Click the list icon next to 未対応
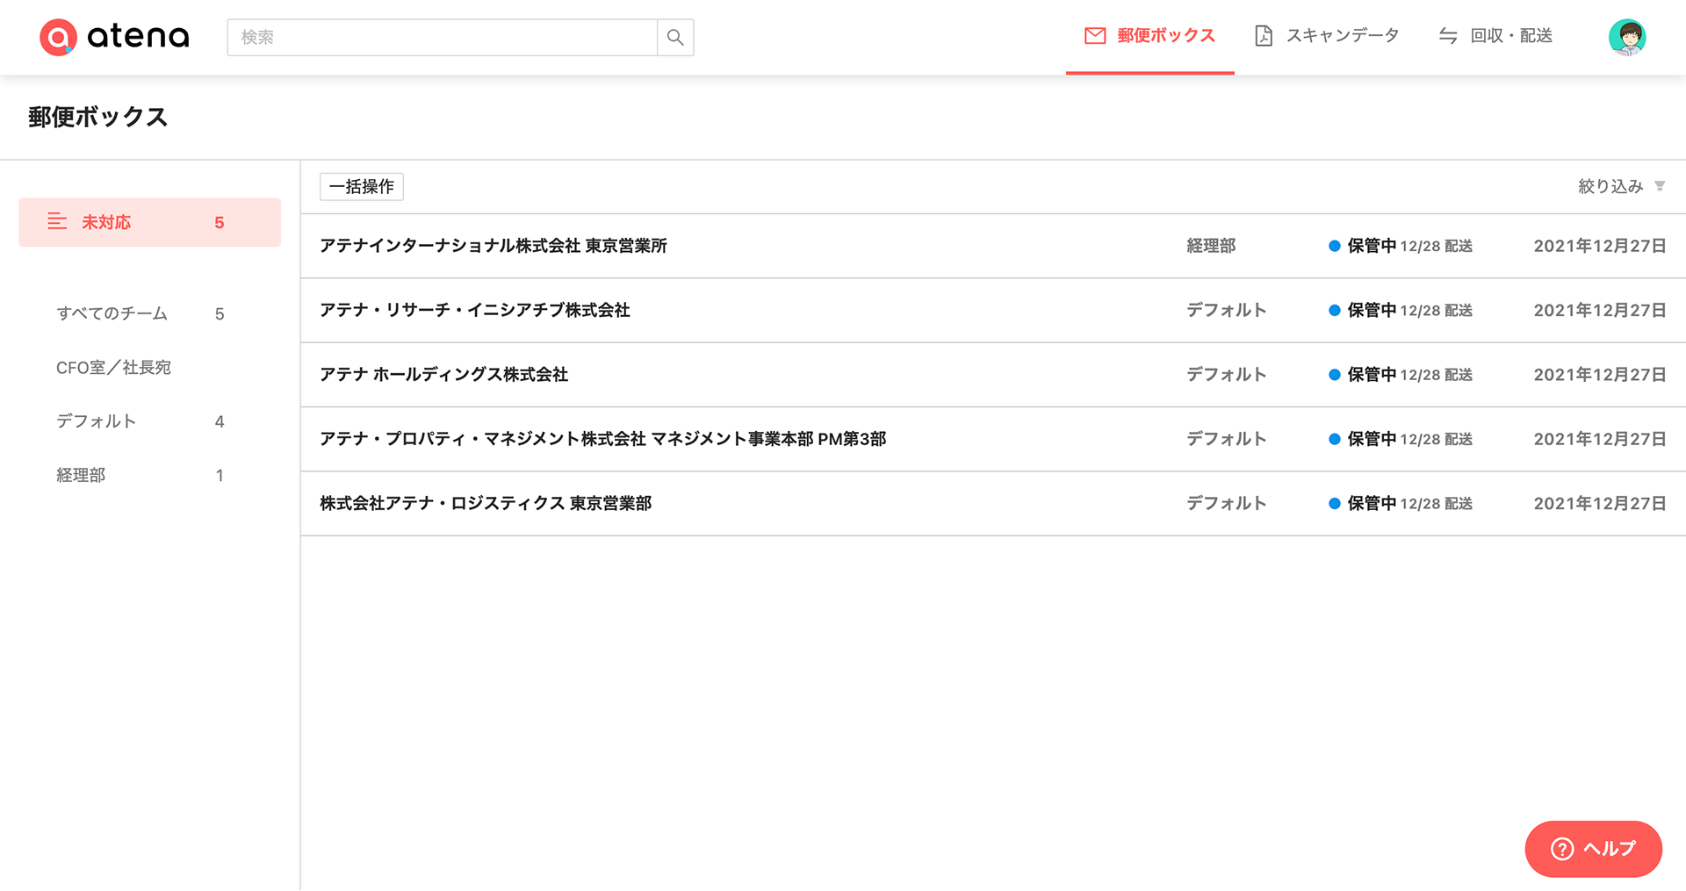 click(x=57, y=221)
